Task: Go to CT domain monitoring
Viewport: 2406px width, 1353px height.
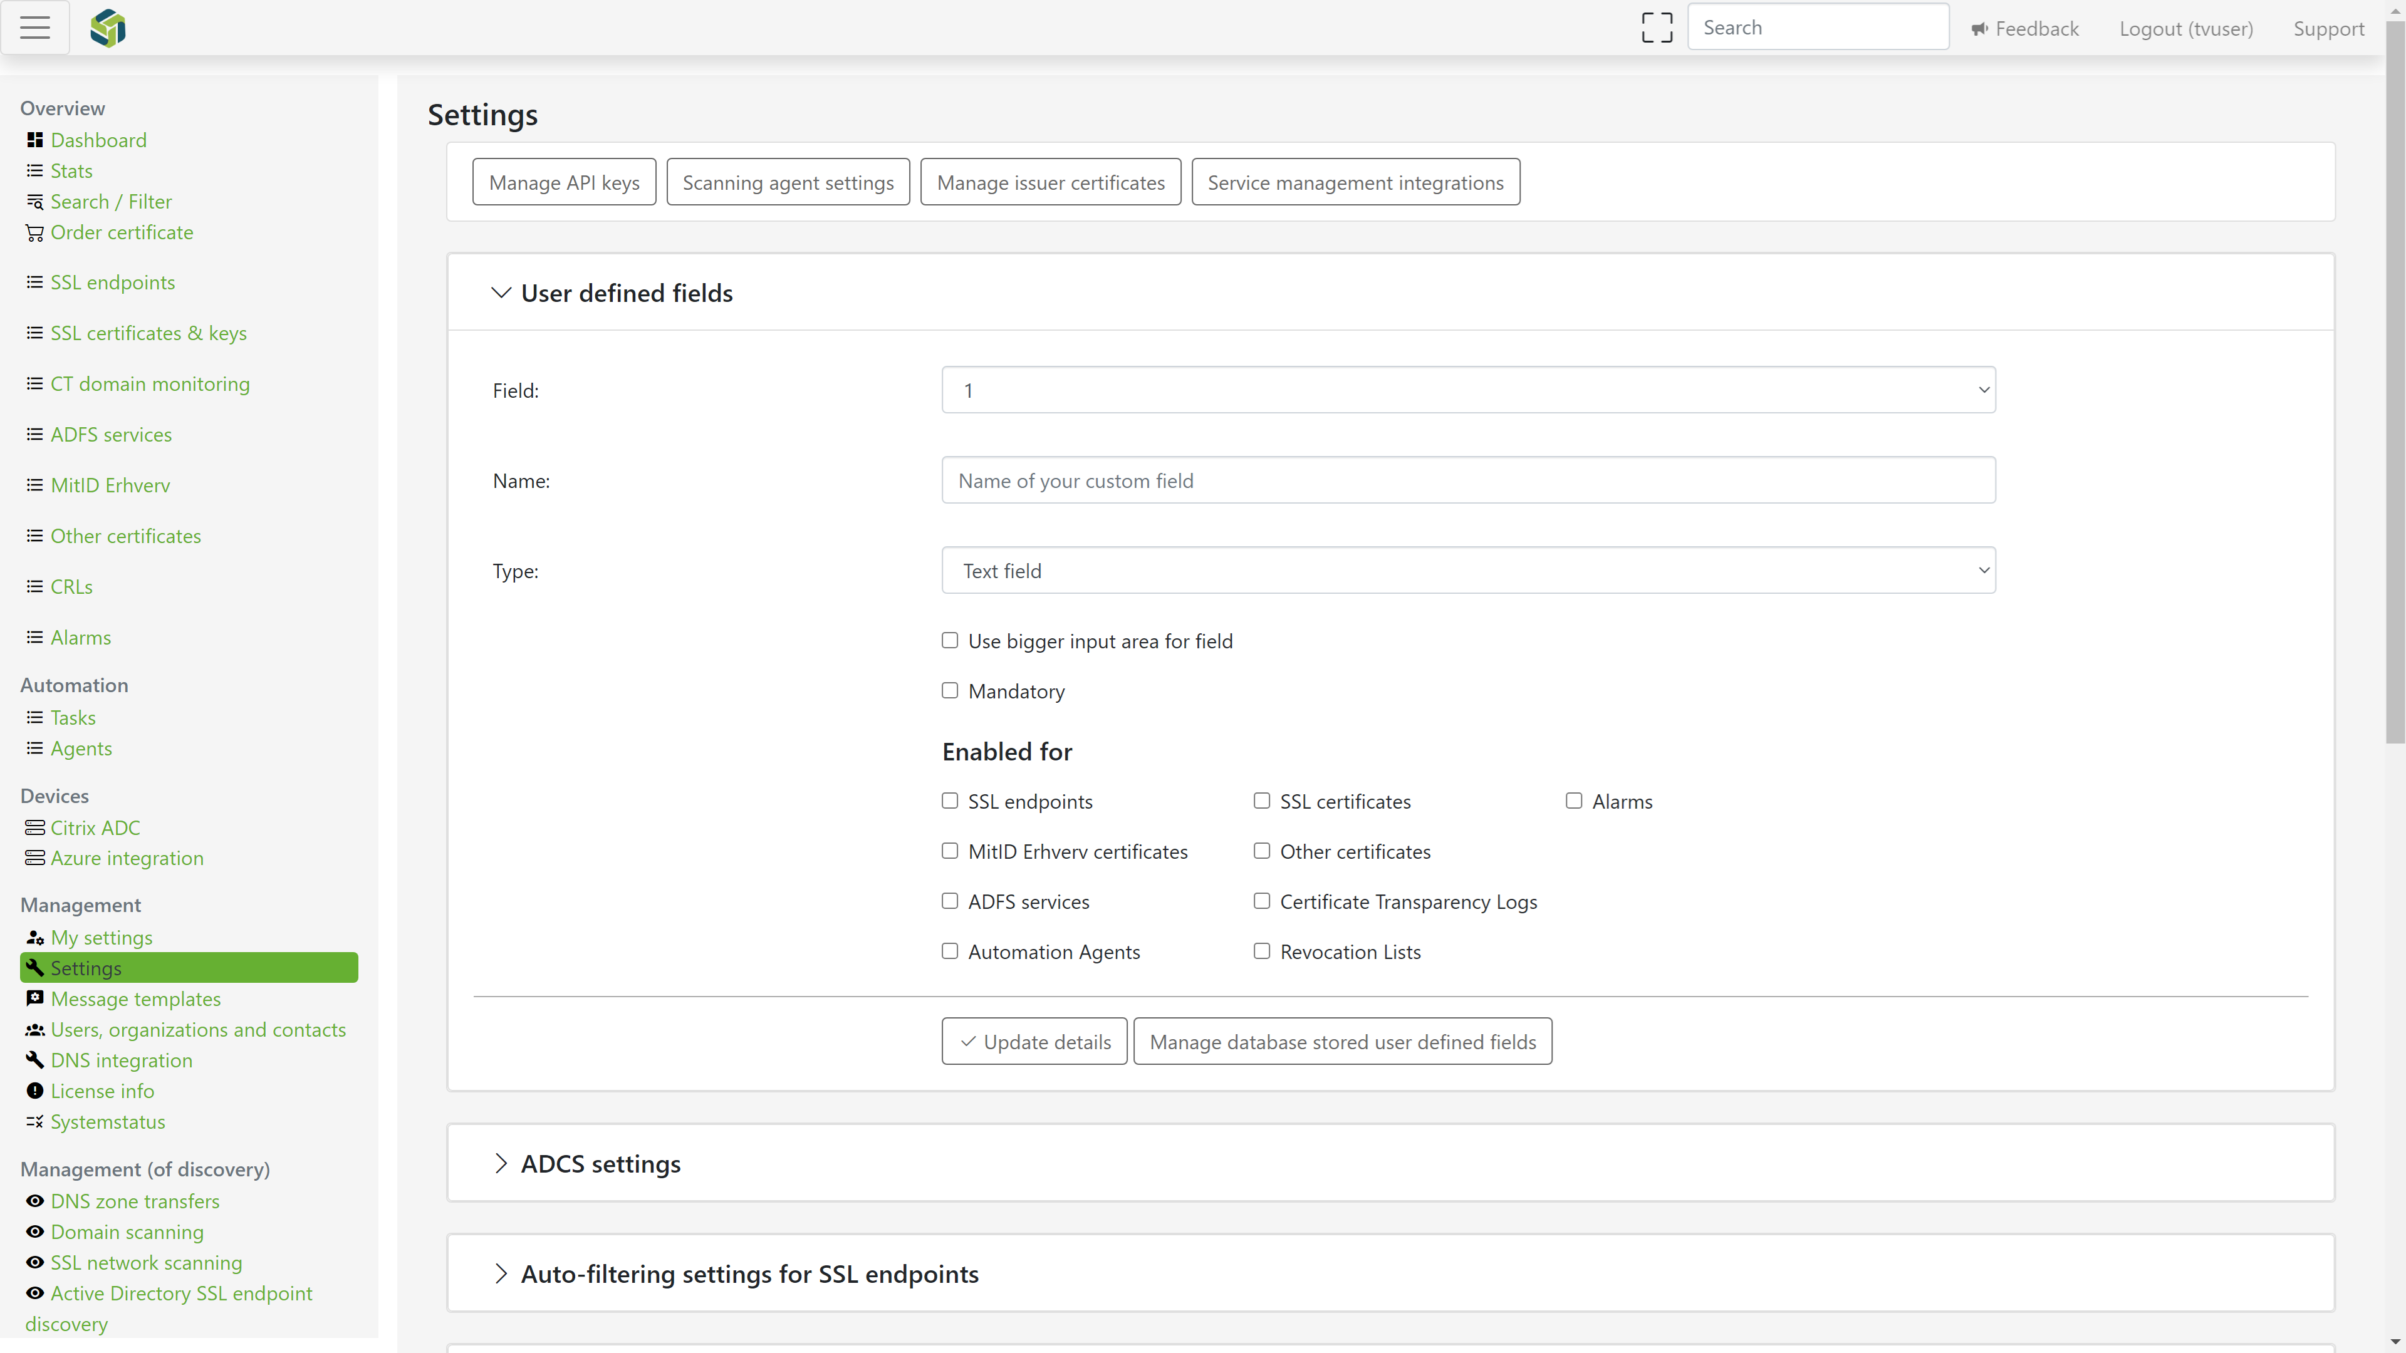Action: point(150,384)
